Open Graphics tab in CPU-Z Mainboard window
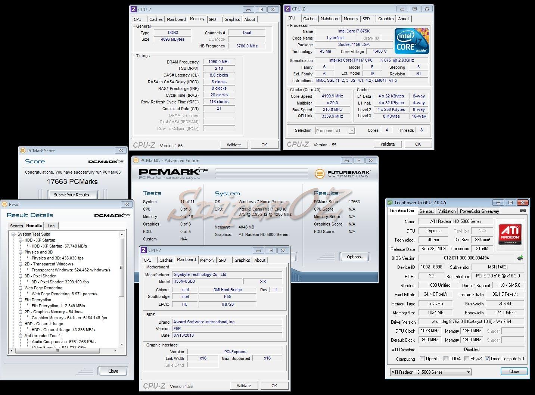Image resolution: width=535 pixels, height=395 pixels. [242, 260]
